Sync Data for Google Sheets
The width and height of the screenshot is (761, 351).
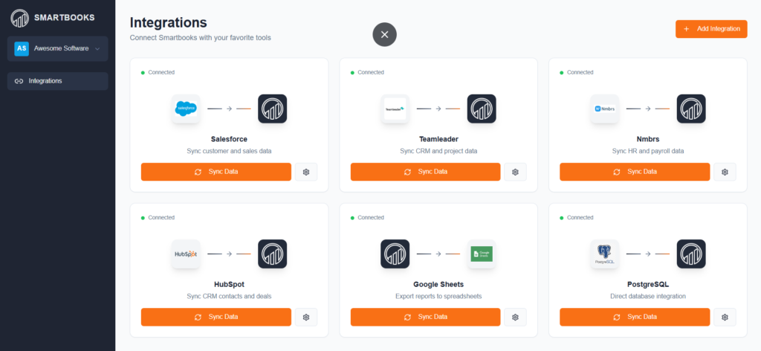(x=425, y=317)
